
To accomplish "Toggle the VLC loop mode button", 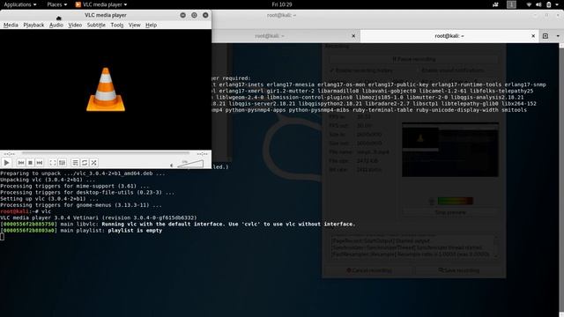I will pyautogui.click(x=85, y=163).
